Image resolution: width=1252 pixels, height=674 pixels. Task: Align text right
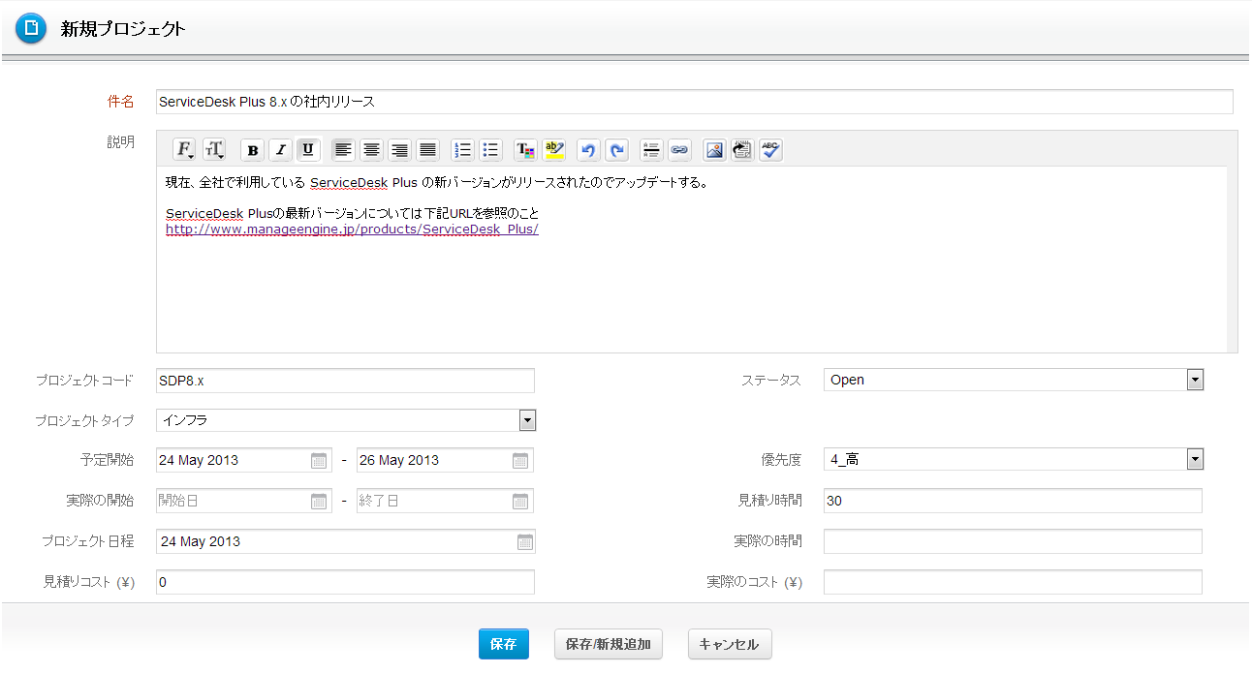coord(399,150)
